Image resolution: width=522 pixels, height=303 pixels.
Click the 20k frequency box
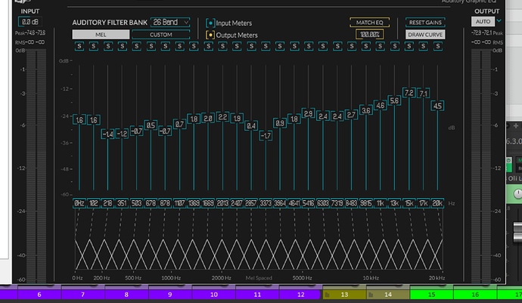click(437, 203)
